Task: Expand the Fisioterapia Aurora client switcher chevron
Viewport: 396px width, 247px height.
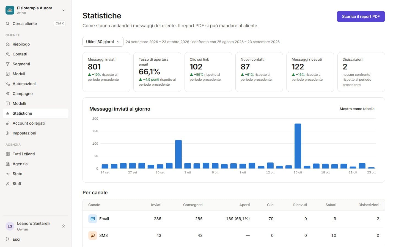Action: tap(64, 10)
